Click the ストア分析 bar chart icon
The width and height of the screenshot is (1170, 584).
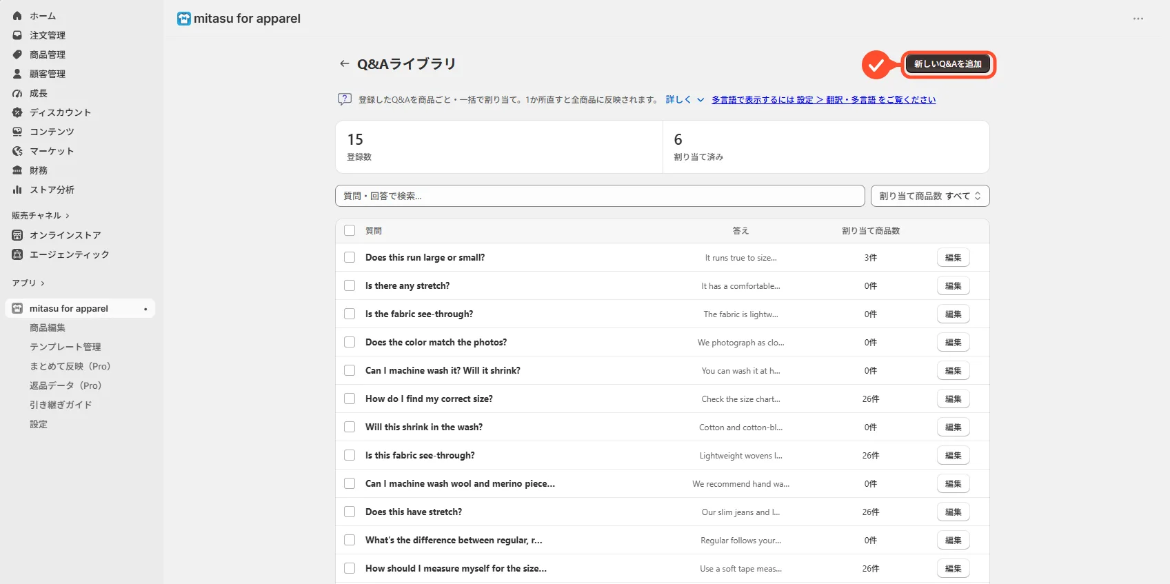pos(17,190)
